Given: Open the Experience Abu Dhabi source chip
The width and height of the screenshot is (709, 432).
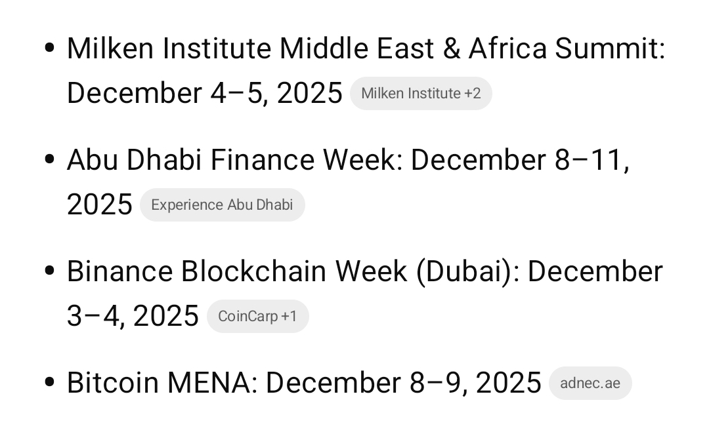Looking at the screenshot, I should (x=222, y=205).
